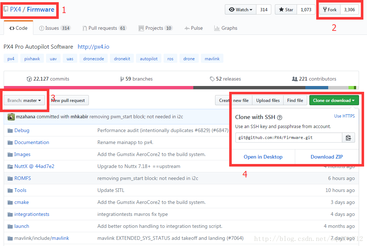The image size is (367, 246).
Task: View the 22,127 commits history
Action: click(x=48, y=79)
